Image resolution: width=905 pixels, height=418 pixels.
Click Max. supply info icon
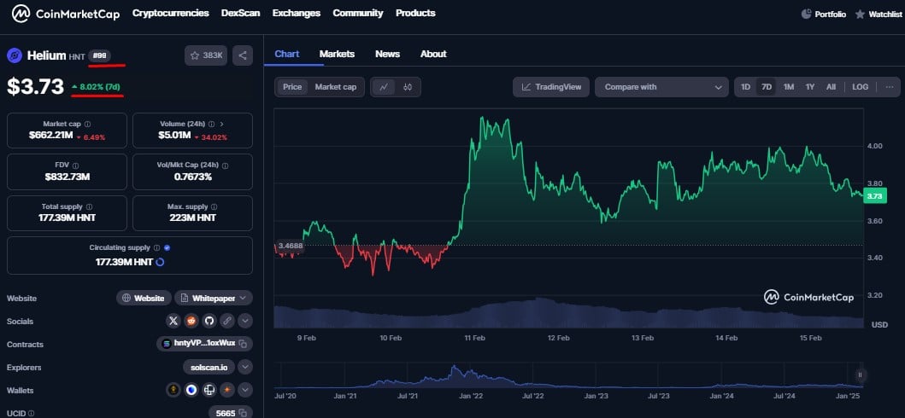tap(214, 206)
